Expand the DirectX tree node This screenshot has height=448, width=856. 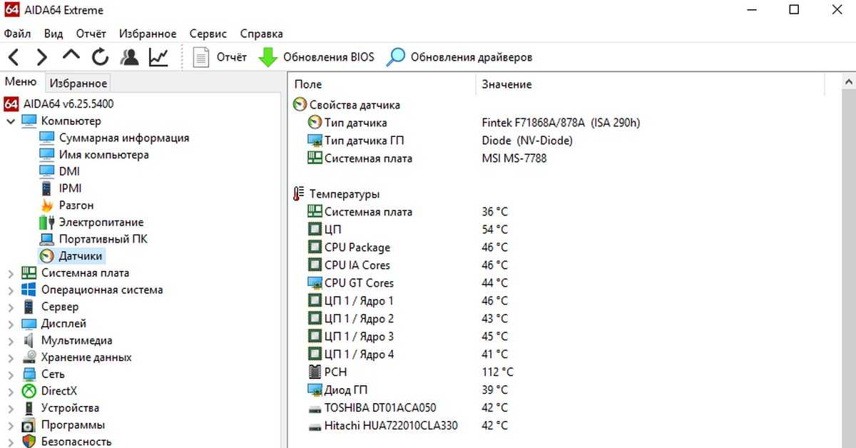10,392
